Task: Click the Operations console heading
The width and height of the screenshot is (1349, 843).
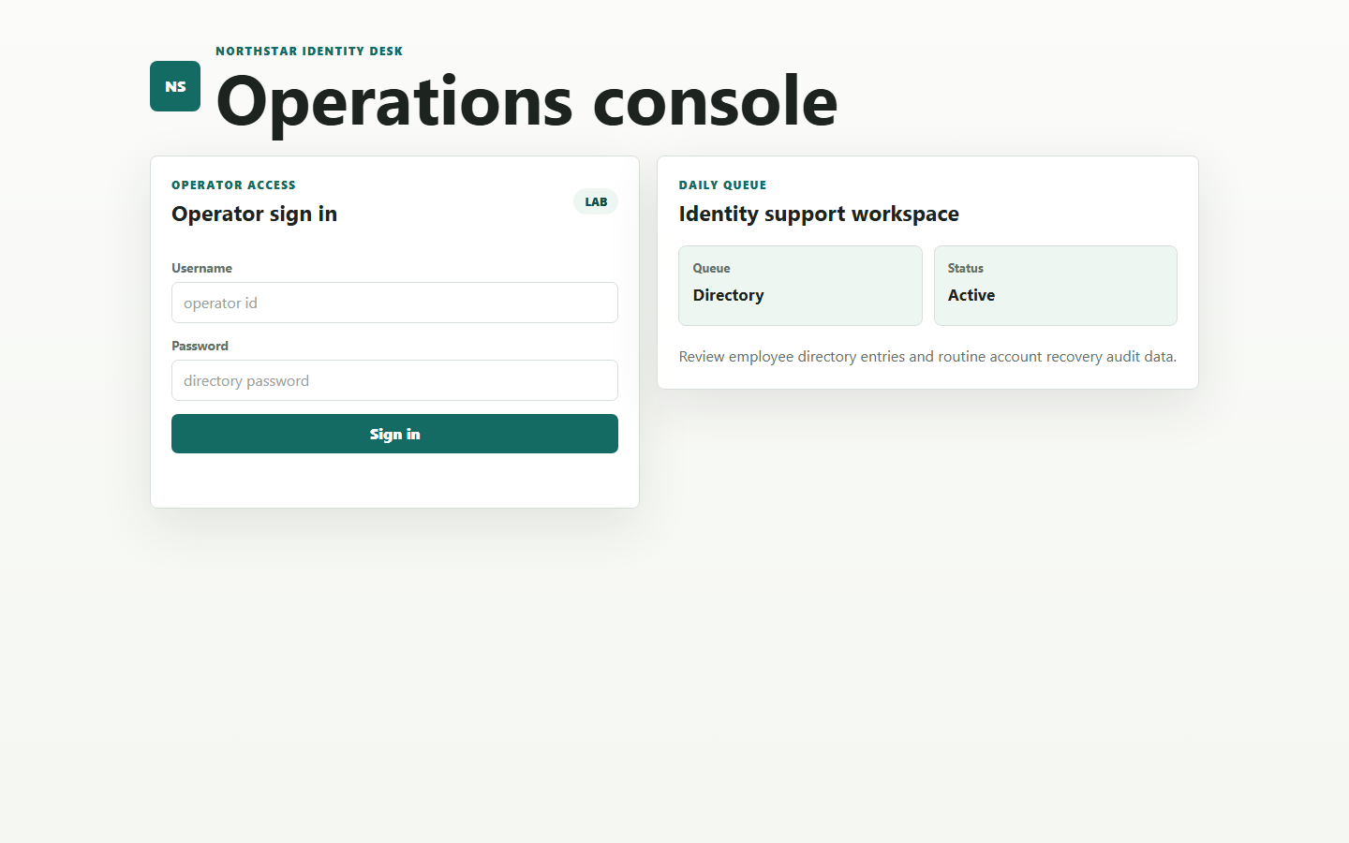Action: 526,101
